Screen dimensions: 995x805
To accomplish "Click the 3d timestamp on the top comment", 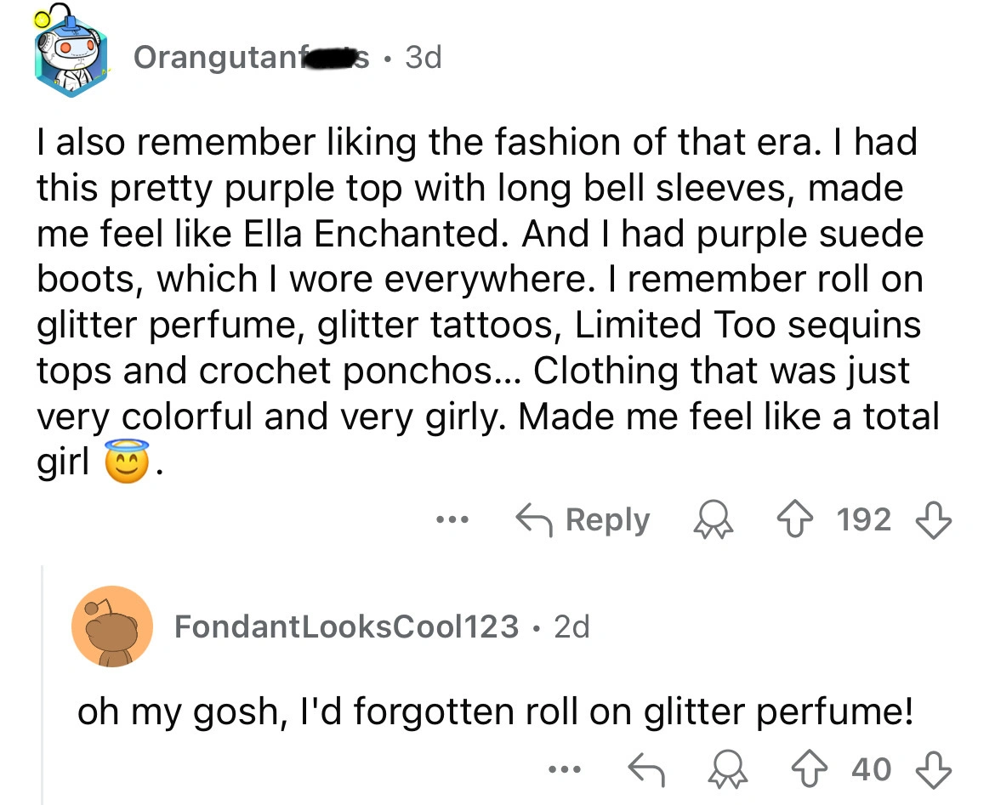I will [419, 57].
